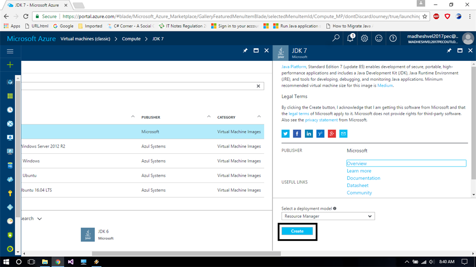This screenshot has height=267, width=476.
Task: Select the Windows Server 2012 R2 row
Action: pyautogui.click(x=143, y=146)
